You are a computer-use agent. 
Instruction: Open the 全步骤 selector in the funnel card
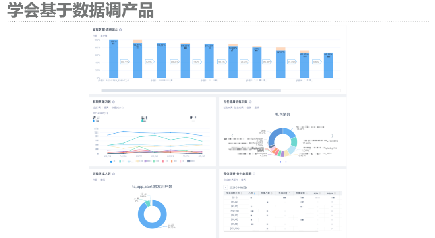click(x=103, y=36)
